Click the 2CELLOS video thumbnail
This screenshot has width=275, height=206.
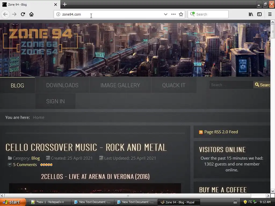point(95,188)
